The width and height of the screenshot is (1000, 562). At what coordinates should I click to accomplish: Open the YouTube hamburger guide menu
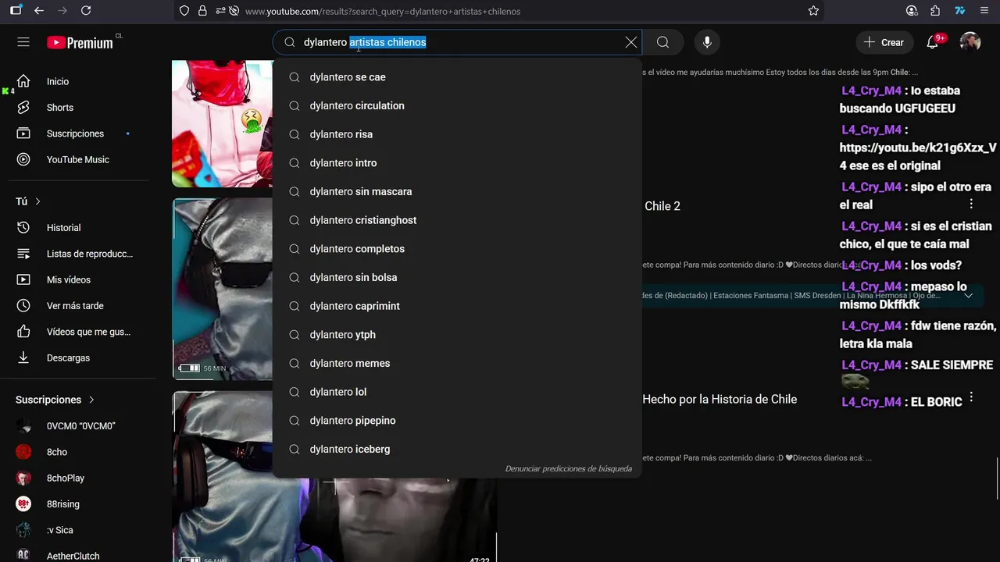(x=23, y=42)
